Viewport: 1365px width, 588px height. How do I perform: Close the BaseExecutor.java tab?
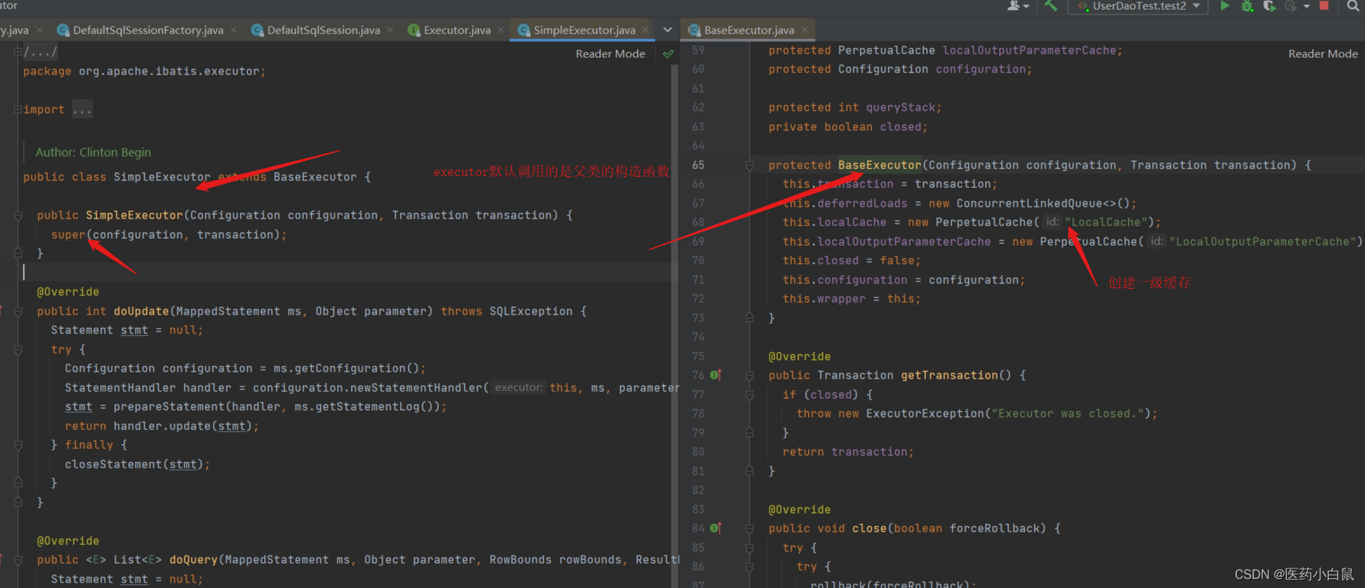(805, 30)
